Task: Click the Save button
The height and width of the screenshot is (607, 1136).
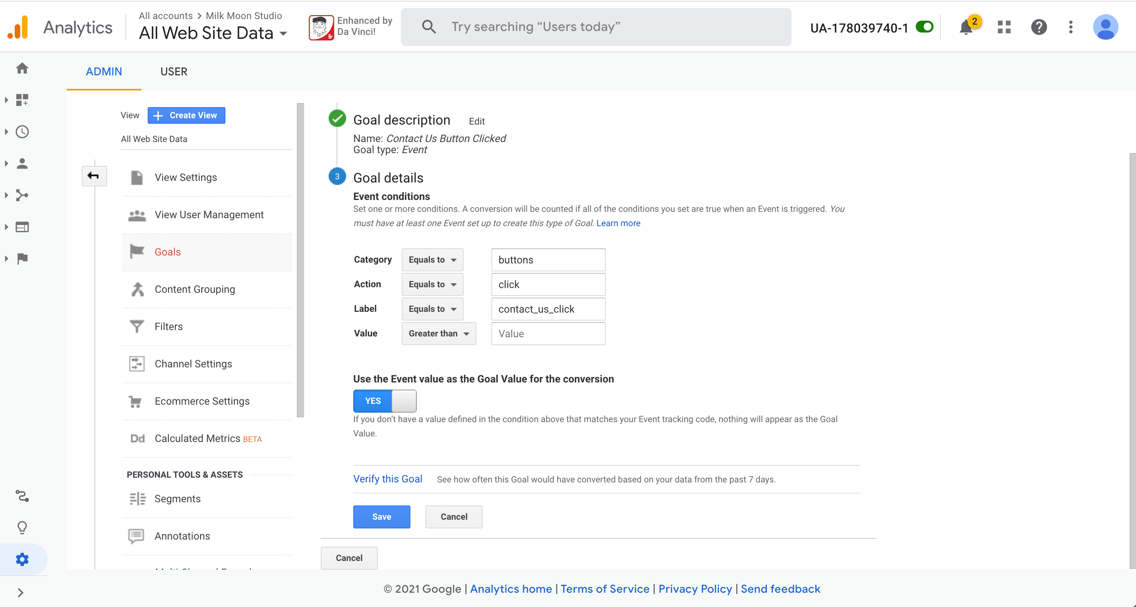Action: point(381,517)
